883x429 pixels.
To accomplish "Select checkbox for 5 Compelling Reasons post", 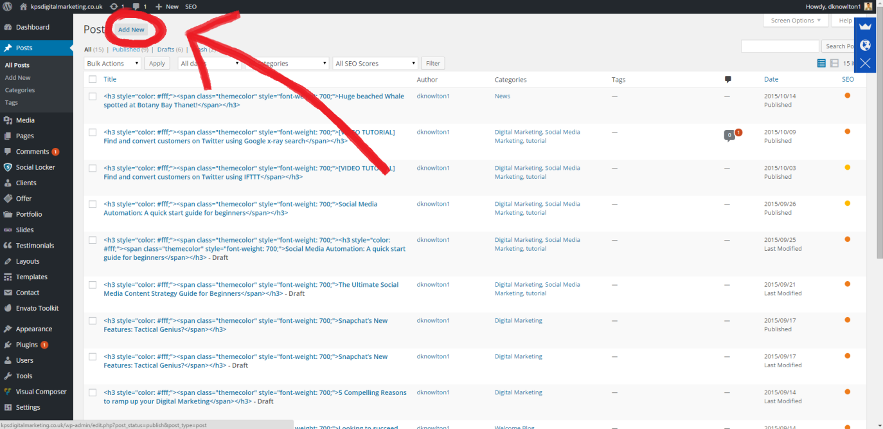I will [x=93, y=392].
